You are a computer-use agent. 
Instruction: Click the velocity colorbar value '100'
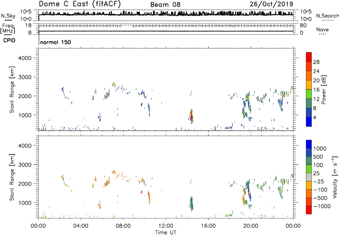pos(318,165)
